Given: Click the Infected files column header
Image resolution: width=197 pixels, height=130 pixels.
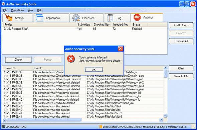Looking at the screenshot, I should click(x=121, y=25).
